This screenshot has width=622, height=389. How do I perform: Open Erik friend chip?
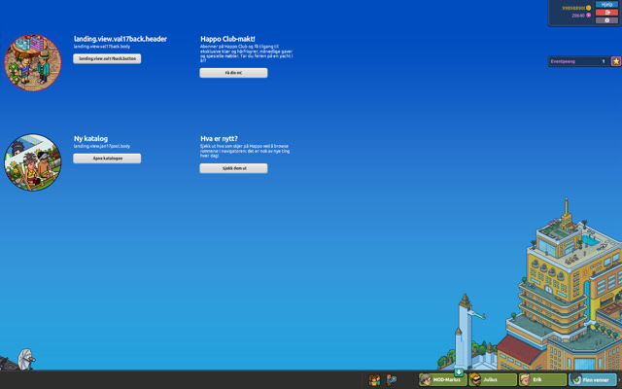(x=542, y=380)
